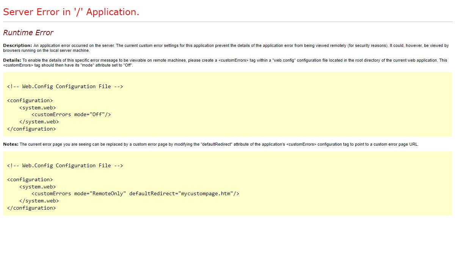This screenshot has width=455, height=280.
Task: Click the "Server Error in '/' Application." heading
Action: click(x=71, y=12)
